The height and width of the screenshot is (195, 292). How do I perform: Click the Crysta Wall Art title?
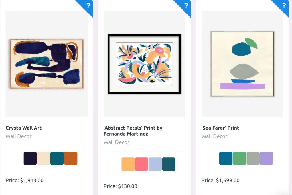tap(24, 128)
